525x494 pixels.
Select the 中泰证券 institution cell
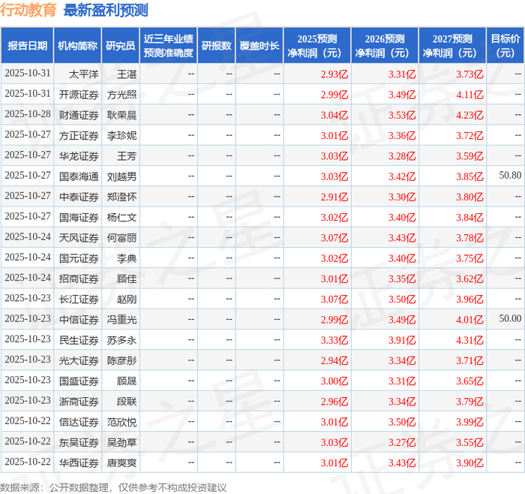79,197
